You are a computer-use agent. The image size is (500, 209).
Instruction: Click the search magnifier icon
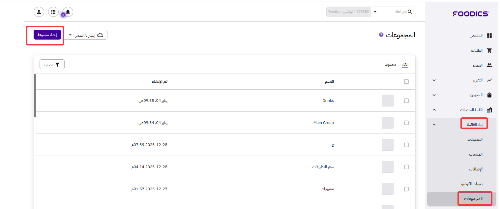click(410, 12)
